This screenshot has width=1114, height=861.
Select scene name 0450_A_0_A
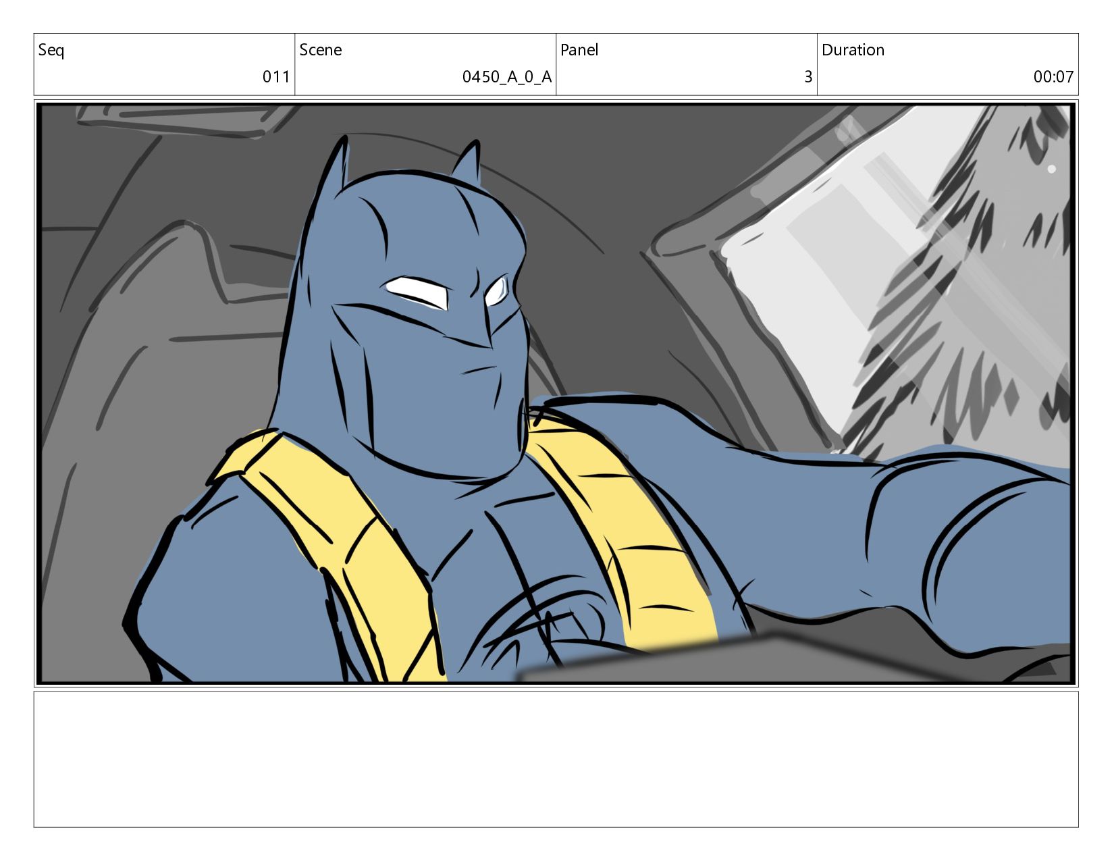click(506, 77)
